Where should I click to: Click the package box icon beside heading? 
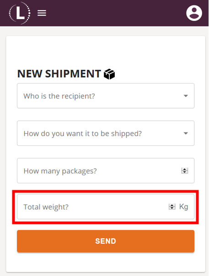(109, 74)
